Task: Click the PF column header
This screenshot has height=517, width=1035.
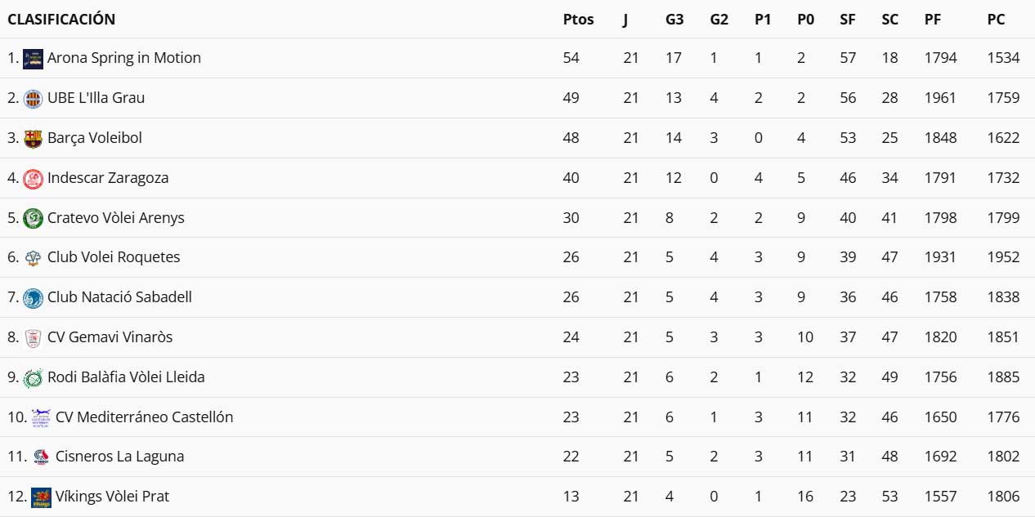Action: pos(933,20)
